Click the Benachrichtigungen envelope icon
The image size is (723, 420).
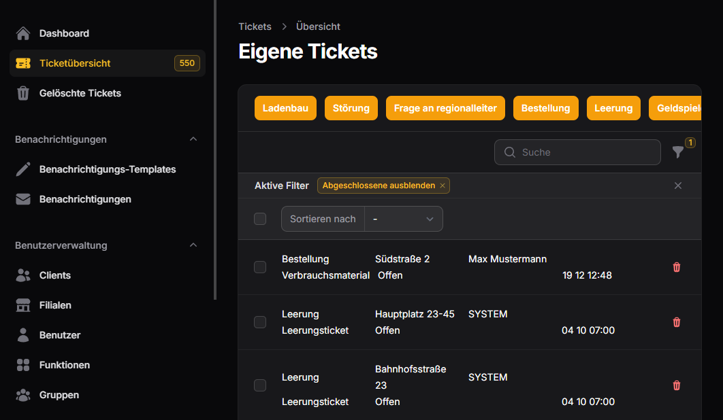[x=23, y=199]
